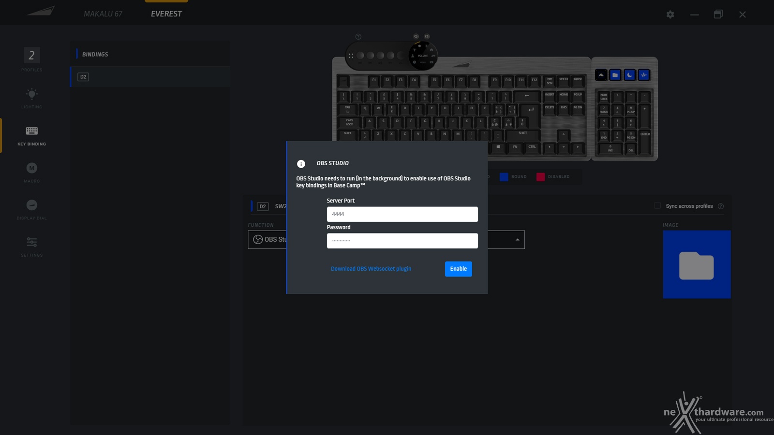Open Download OBS Websocket plugin link
774x435 pixels.
click(x=371, y=269)
